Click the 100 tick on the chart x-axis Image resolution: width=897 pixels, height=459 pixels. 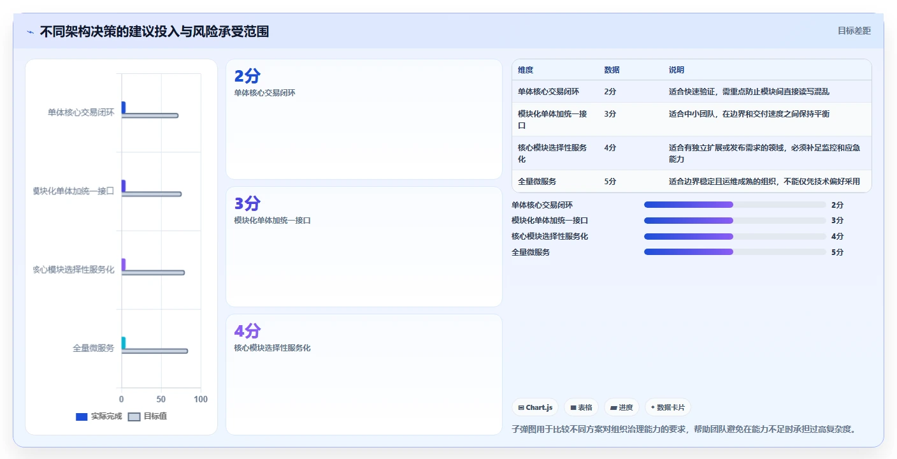pos(201,399)
